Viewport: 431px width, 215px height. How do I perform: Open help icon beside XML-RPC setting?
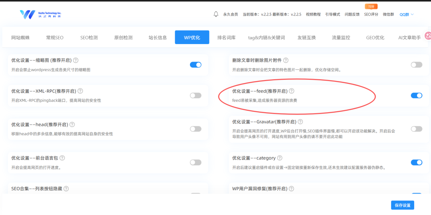click(81, 91)
